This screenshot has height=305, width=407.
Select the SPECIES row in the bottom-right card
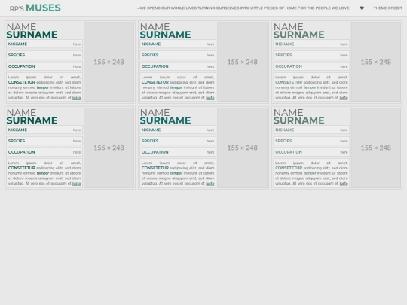click(x=311, y=141)
